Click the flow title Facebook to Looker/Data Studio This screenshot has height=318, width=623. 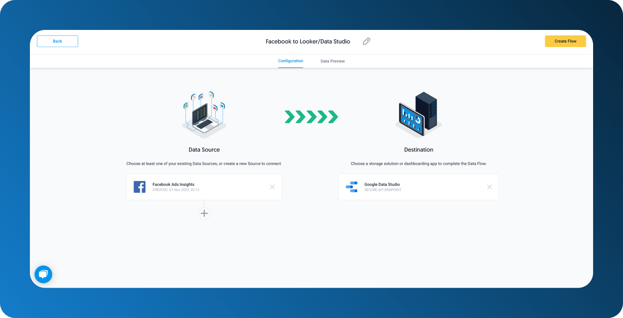click(308, 41)
